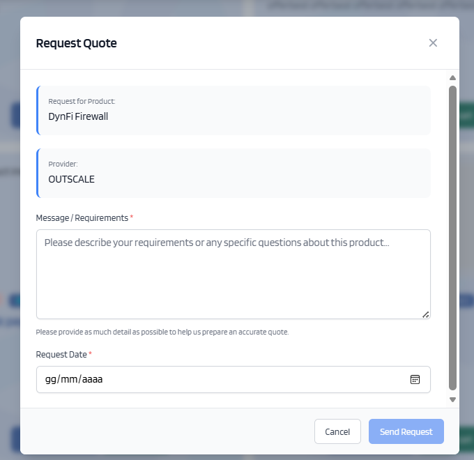The height and width of the screenshot is (460, 474).
Task: Cancel the quote request
Action: pos(337,431)
